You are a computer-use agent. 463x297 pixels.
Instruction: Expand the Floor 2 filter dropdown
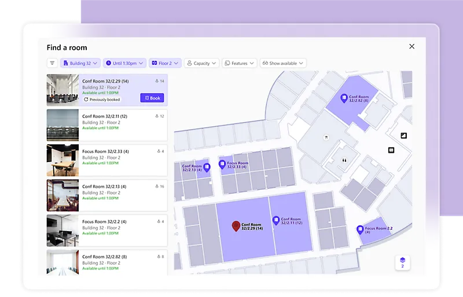[165, 63]
